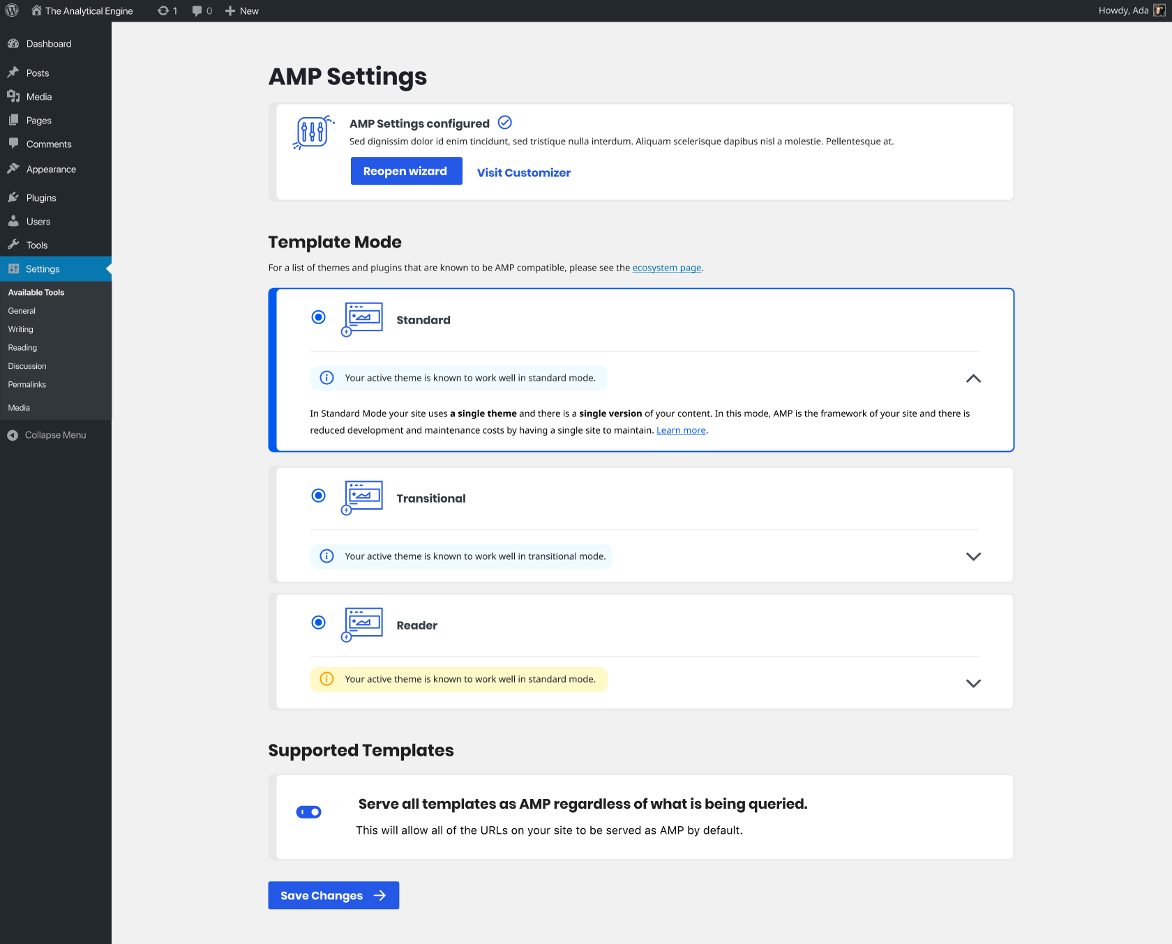Open Ada's user avatar

[x=1159, y=10]
